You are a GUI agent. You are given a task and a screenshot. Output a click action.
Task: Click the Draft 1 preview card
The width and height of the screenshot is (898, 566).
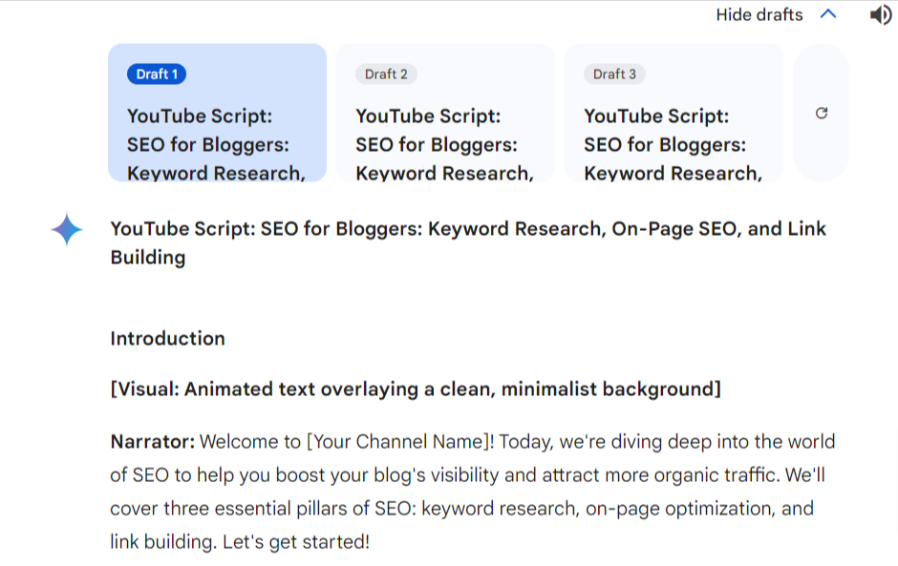217,115
